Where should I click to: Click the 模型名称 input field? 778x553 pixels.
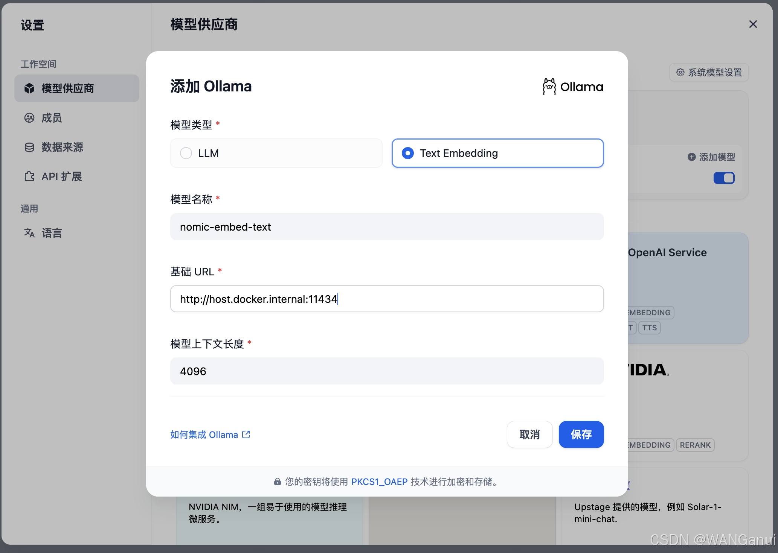387,227
